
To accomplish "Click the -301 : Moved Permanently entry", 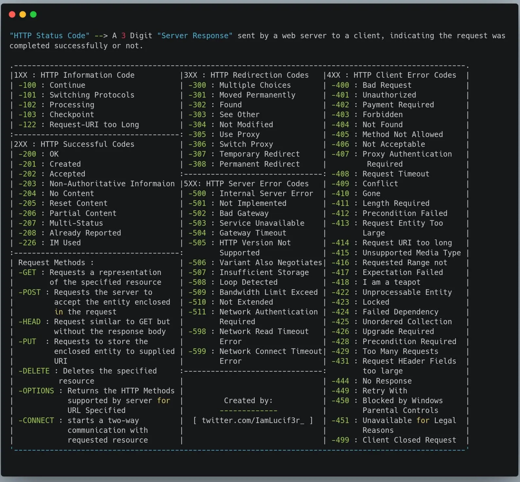I will [242, 95].
